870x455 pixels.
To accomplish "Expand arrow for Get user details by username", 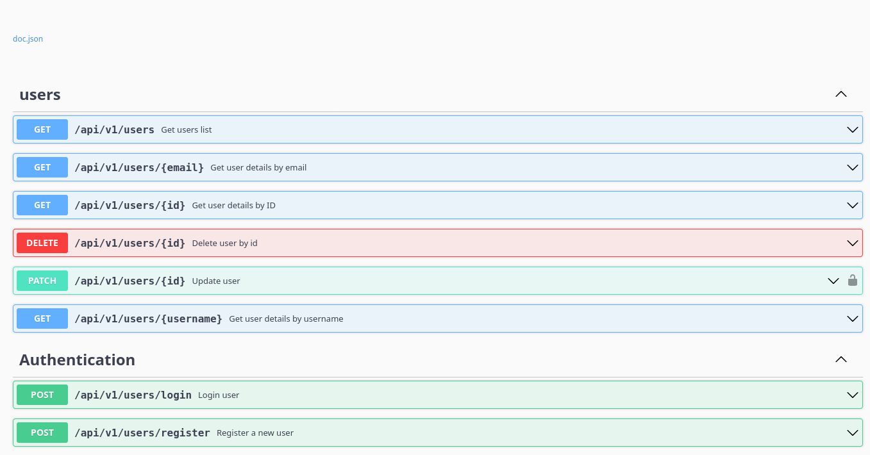I will click(852, 318).
